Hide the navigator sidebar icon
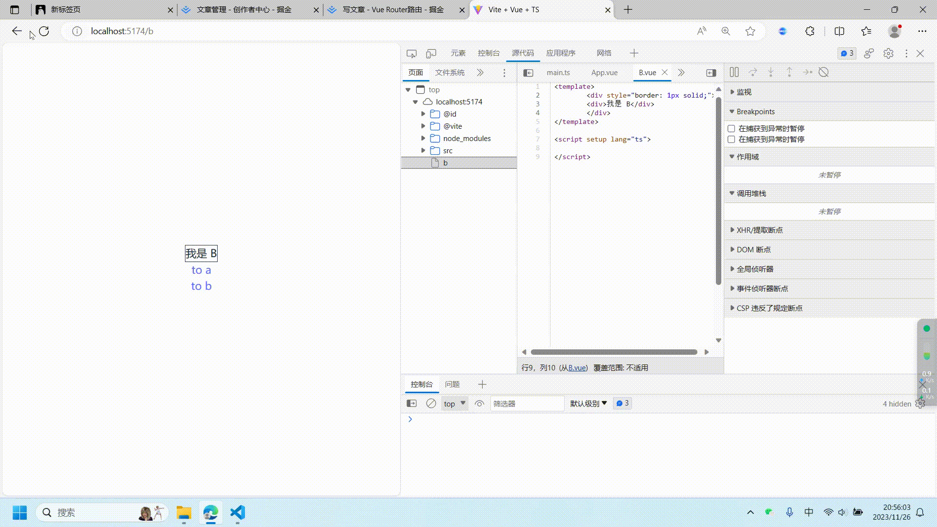The image size is (937, 527). (528, 73)
